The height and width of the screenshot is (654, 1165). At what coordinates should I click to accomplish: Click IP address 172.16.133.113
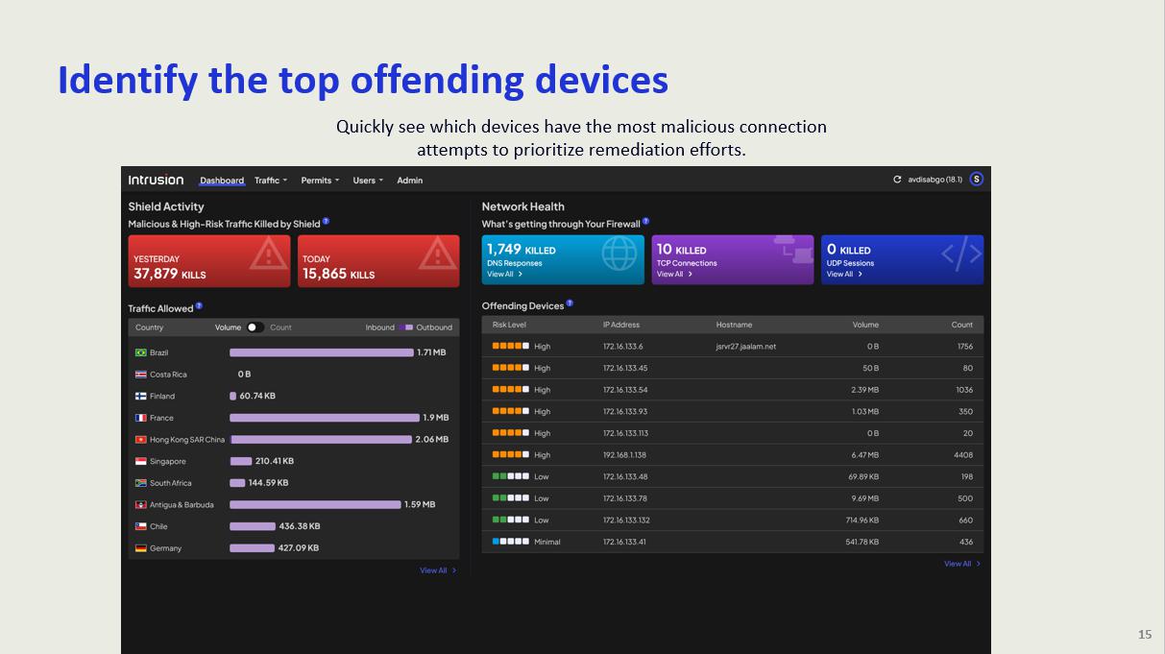tap(626, 433)
